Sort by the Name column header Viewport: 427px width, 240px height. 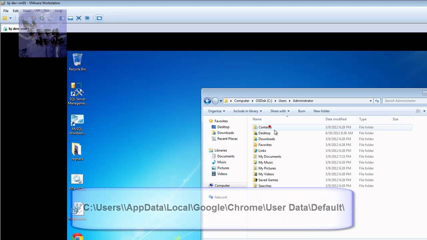click(287, 119)
